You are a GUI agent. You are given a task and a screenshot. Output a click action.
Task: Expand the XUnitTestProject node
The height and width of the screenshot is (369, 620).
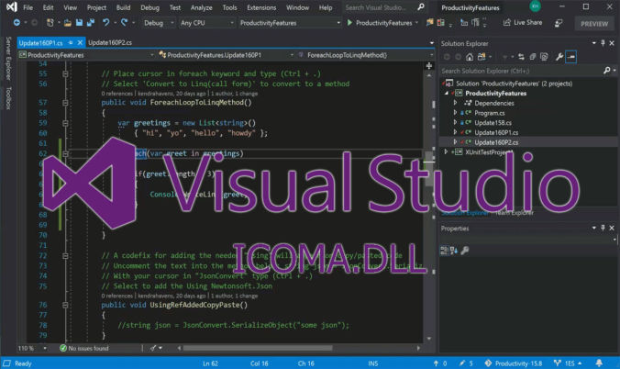(x=446, y=151)
